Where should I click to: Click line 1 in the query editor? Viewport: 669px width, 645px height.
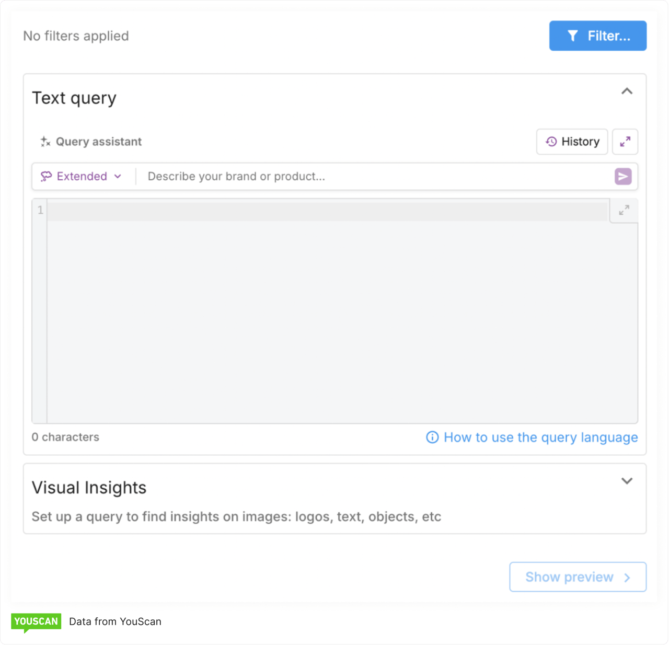coord(209,210)
